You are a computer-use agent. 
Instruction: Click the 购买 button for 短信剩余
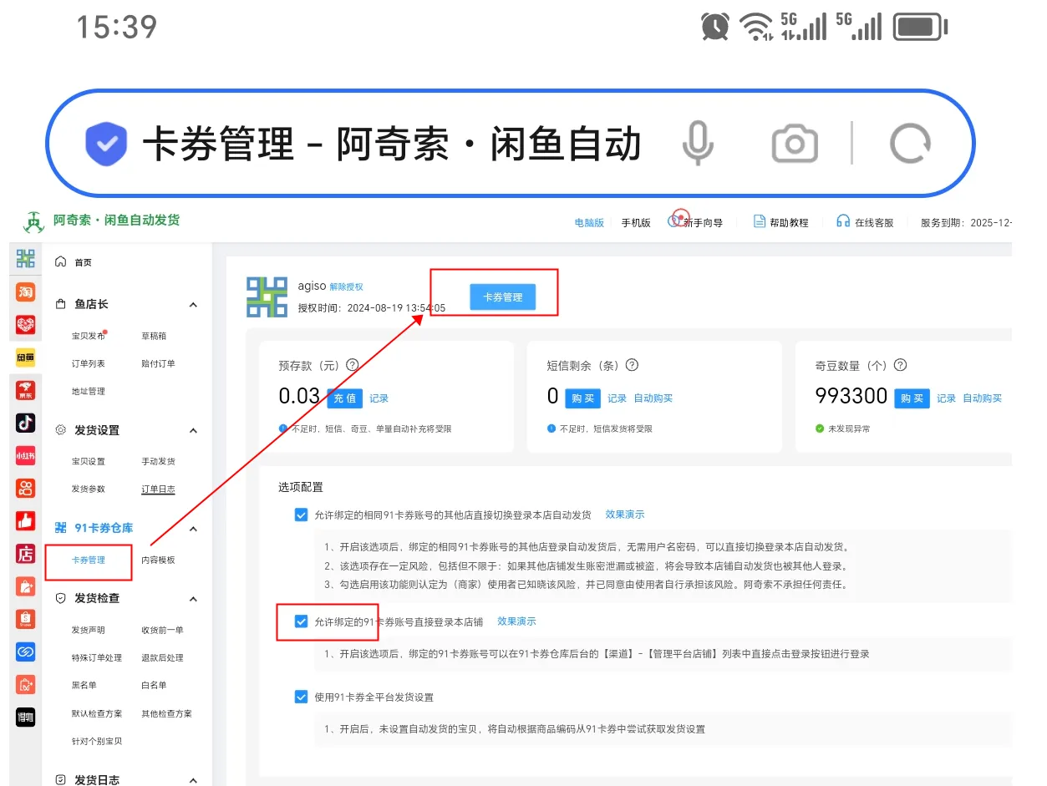583,398
